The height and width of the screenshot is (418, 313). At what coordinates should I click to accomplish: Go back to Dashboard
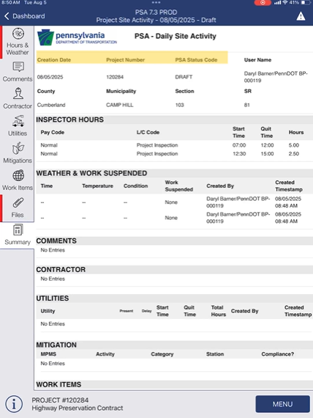coord(24,16)
